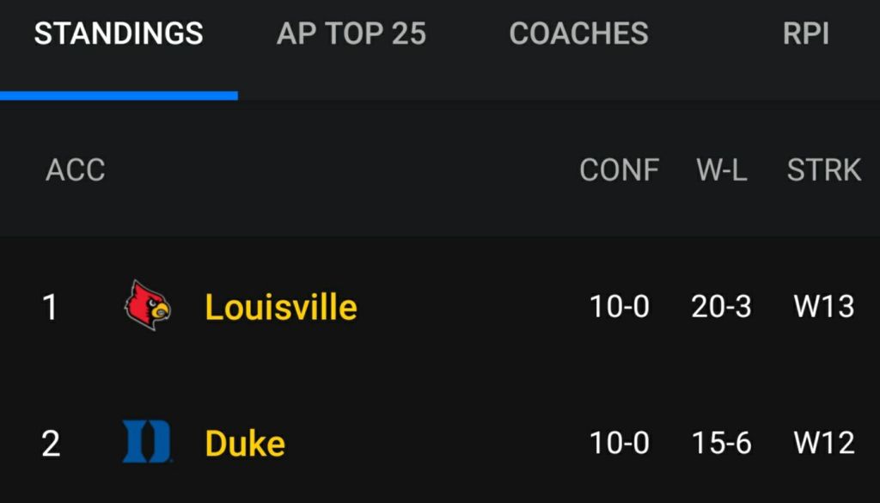Click Duke's 10-0 conference record
Screen dimensions: 880x503
click(619, 444)
